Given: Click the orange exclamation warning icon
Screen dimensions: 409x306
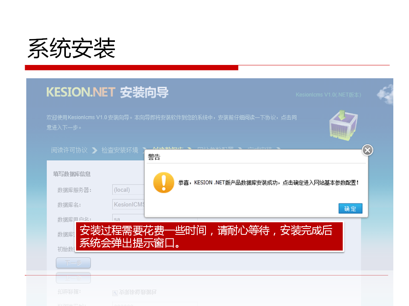Looking at the screenshot, I should (164, 182).
